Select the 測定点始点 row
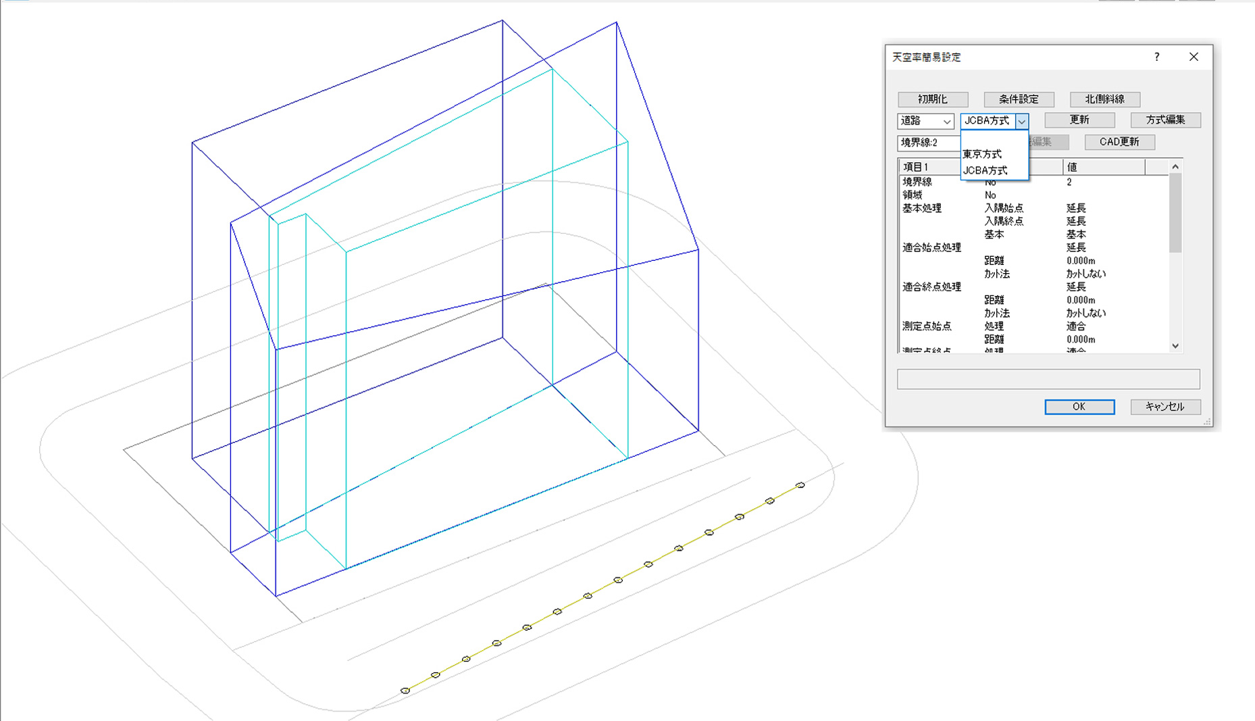This screenshot has width=1255, height=721. pyautogui.click(x=1033, y=326)
